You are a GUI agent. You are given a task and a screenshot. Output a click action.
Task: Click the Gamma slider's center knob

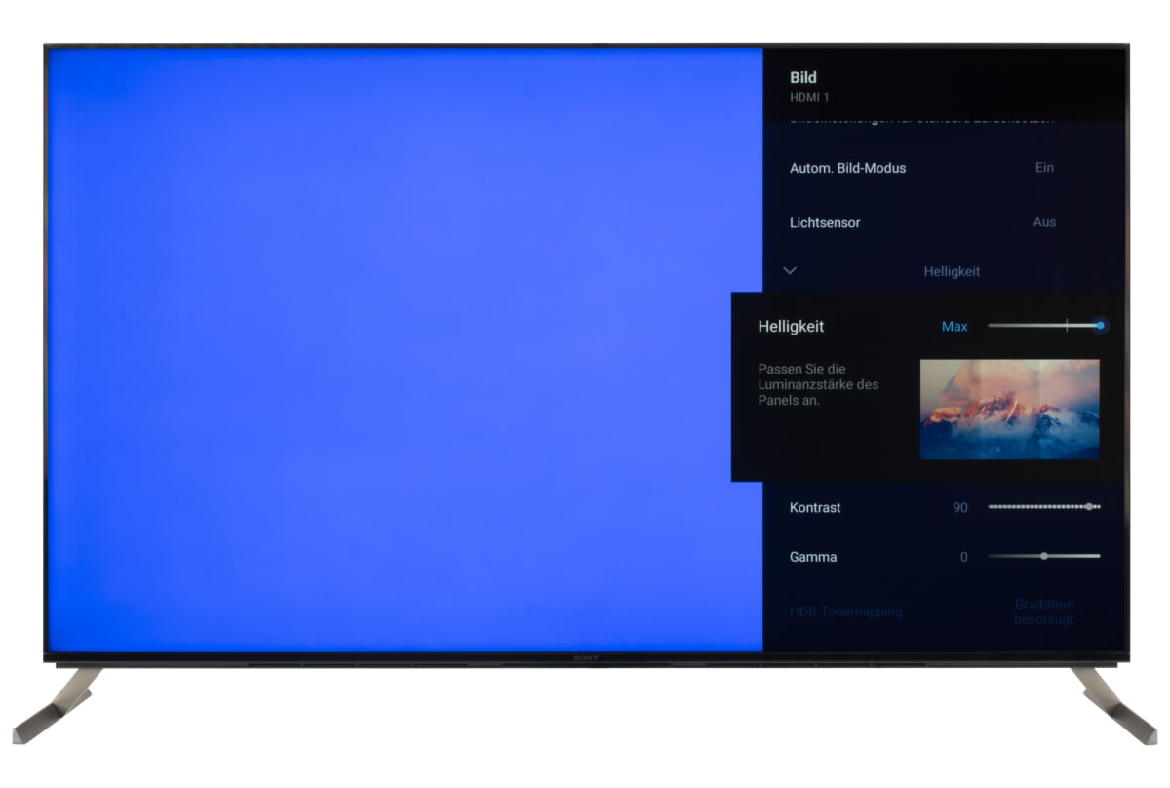(1044, 556)
